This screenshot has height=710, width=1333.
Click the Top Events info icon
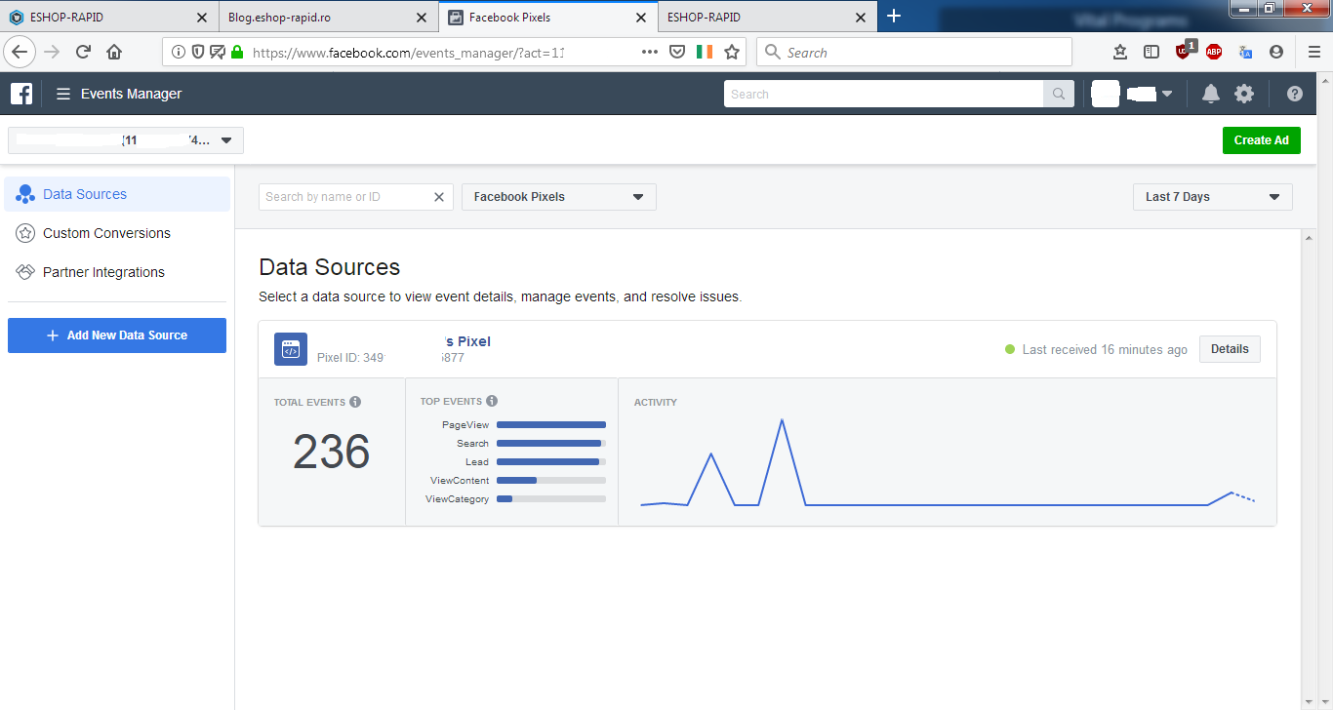(492, 401)
